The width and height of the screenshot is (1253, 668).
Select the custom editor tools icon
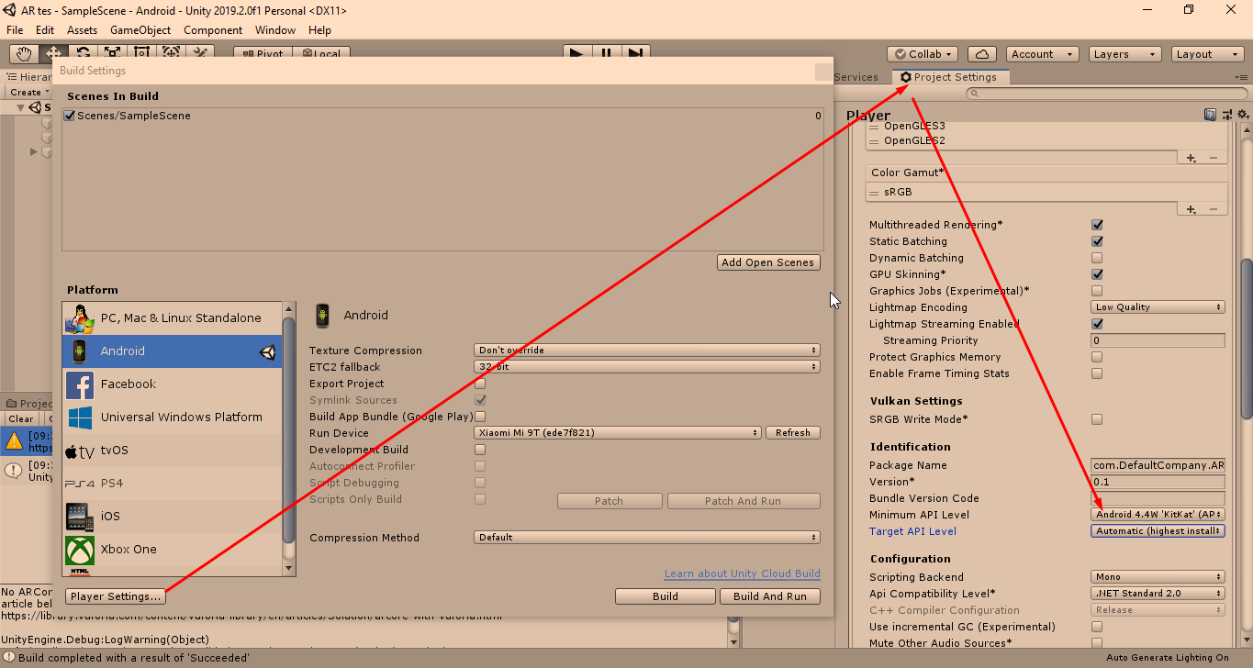tap(200, 54)
